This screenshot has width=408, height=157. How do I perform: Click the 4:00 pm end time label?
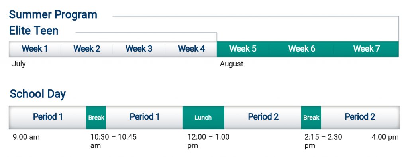(x=385, y=137)
